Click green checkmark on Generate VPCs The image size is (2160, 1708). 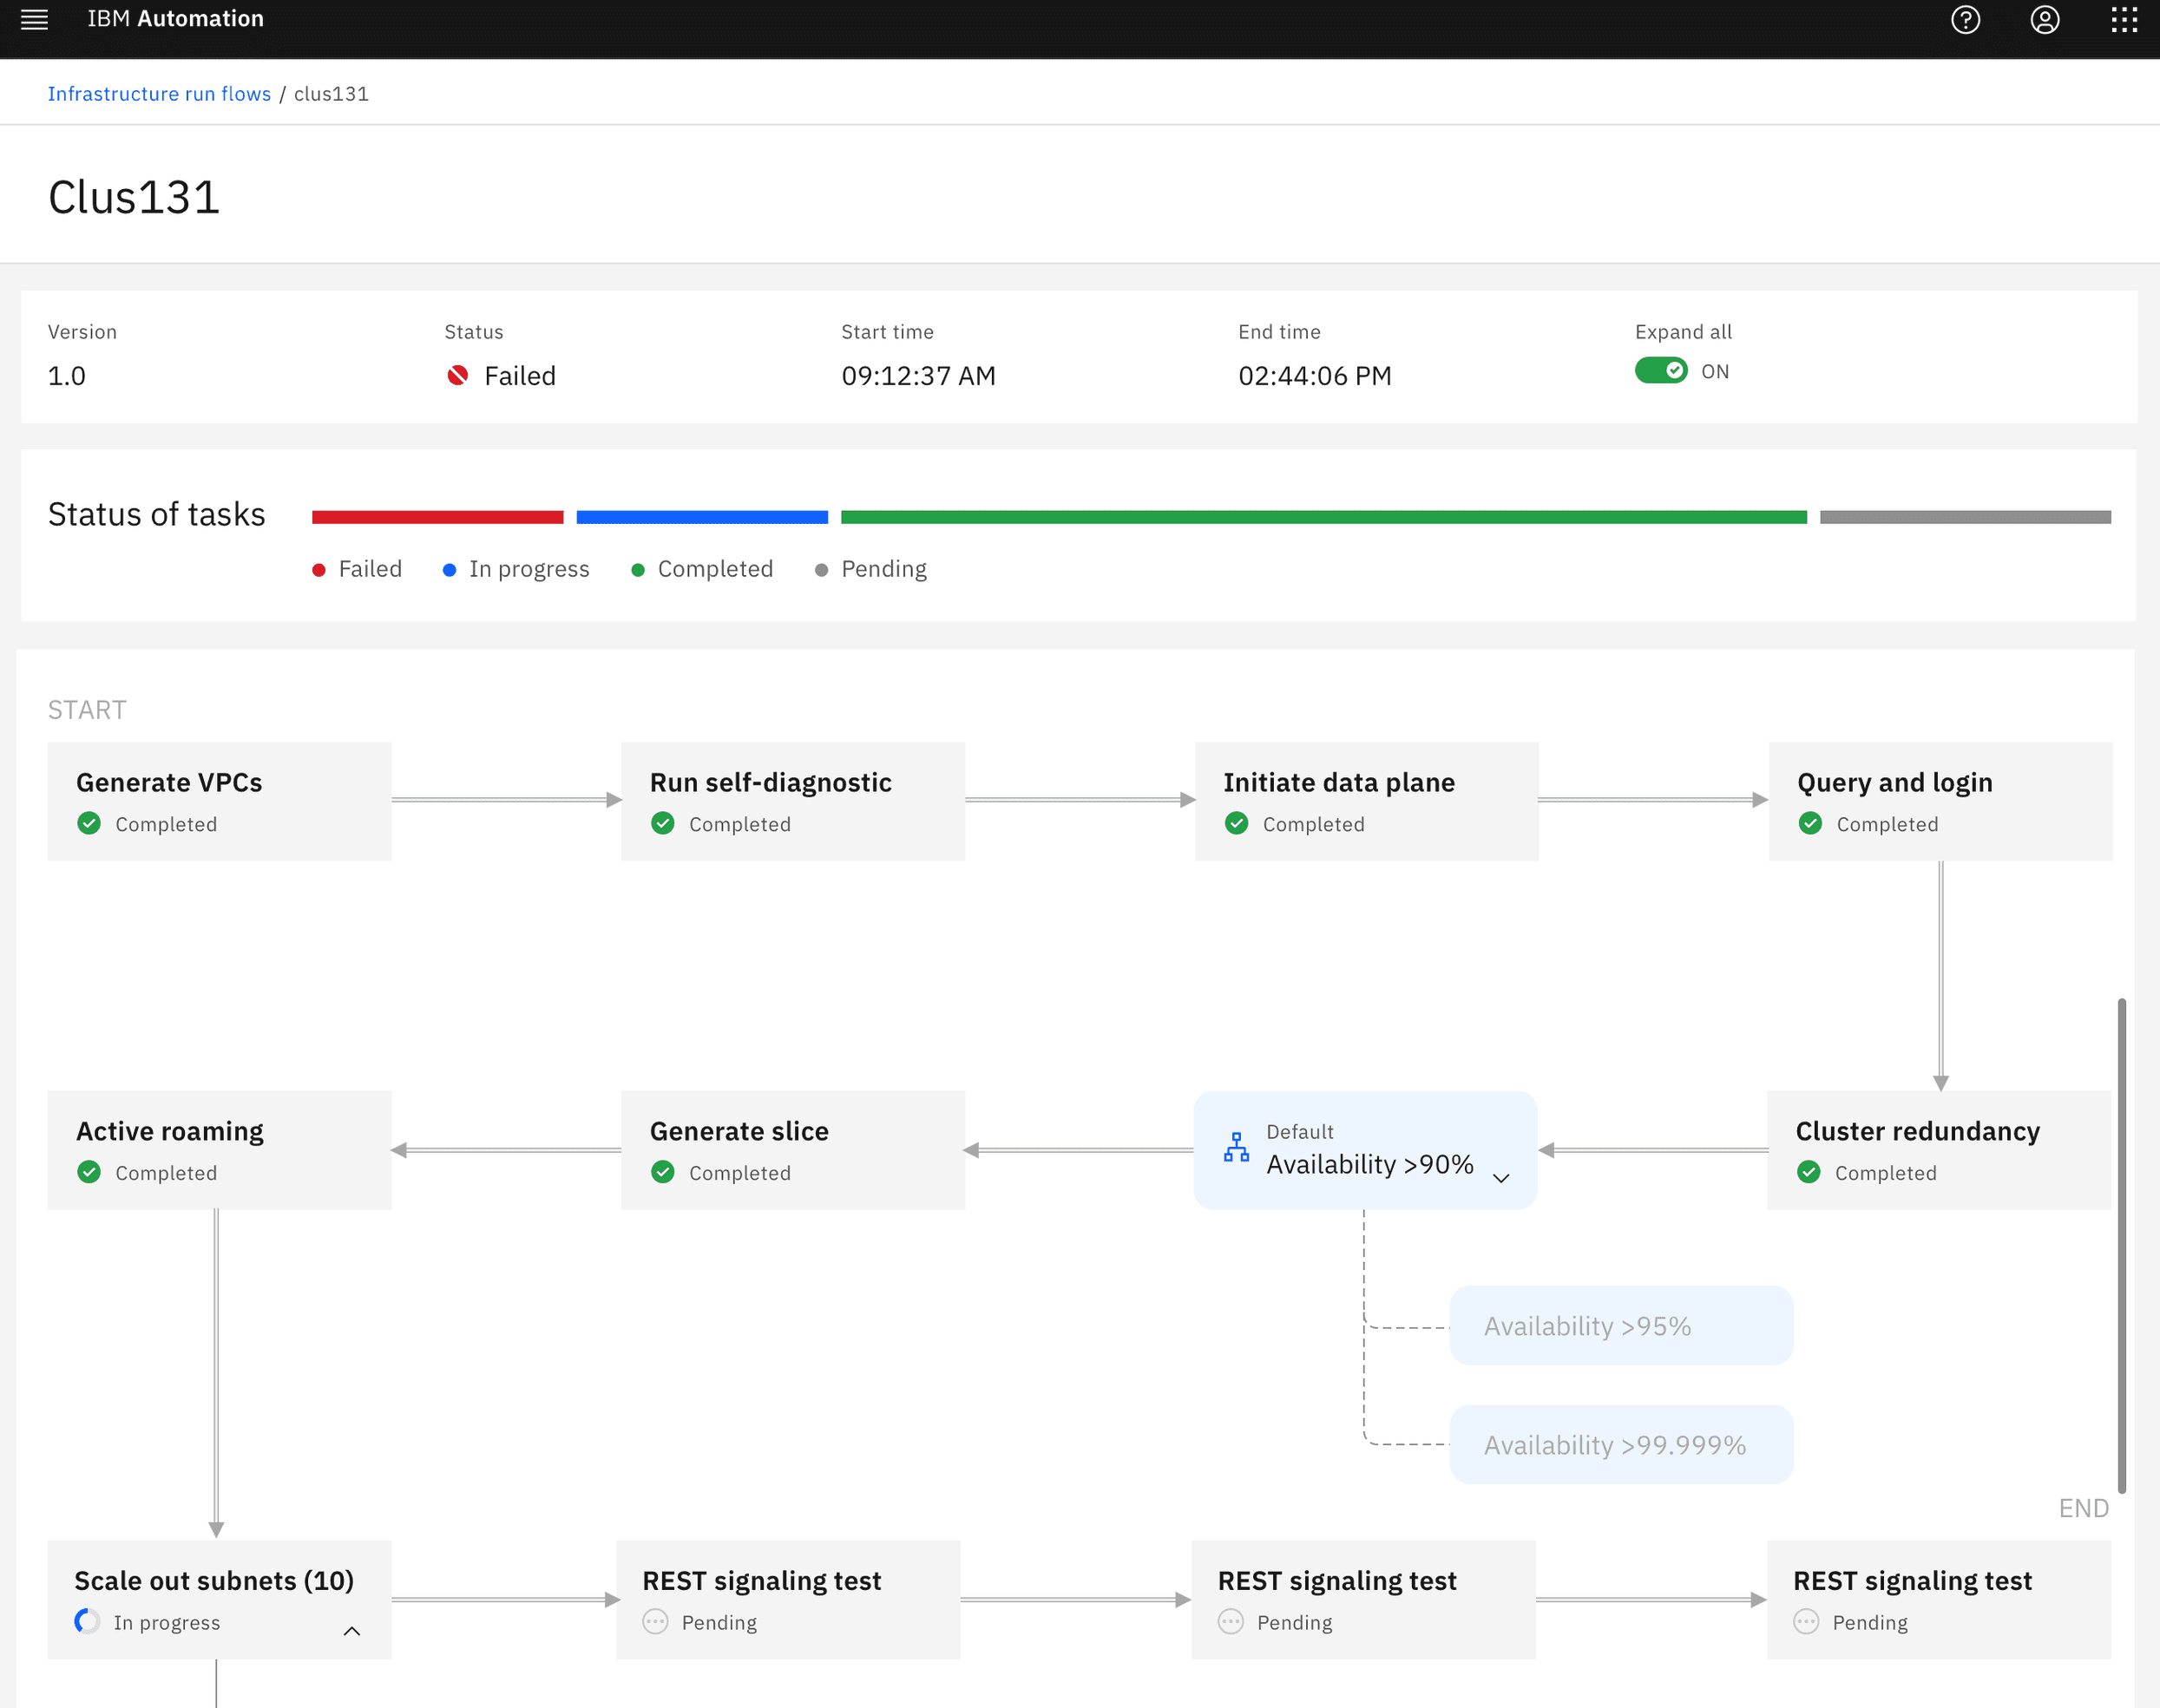pyautogui.click(x=89, y=823)
